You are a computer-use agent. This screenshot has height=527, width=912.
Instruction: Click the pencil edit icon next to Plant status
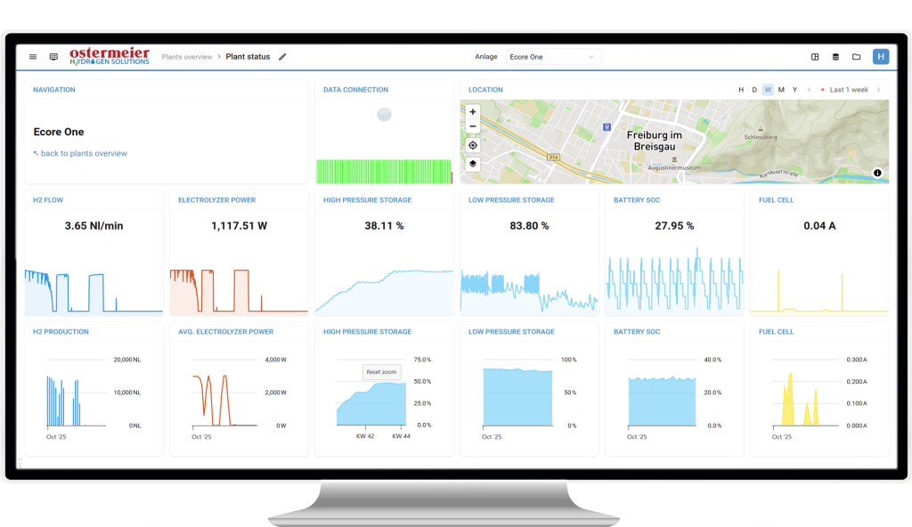(x=282, y=57)
